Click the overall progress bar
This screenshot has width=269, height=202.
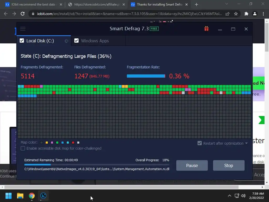97,165
